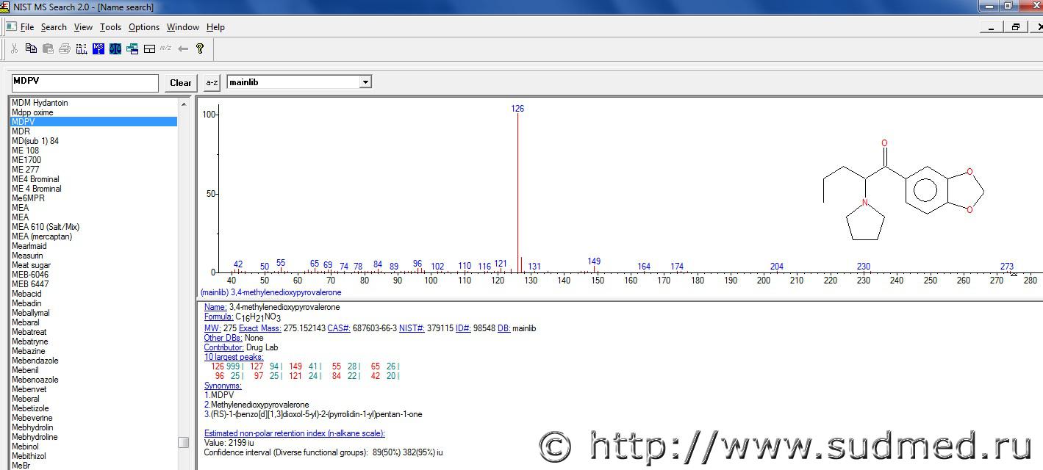Open the Options menu

(143, 27)
